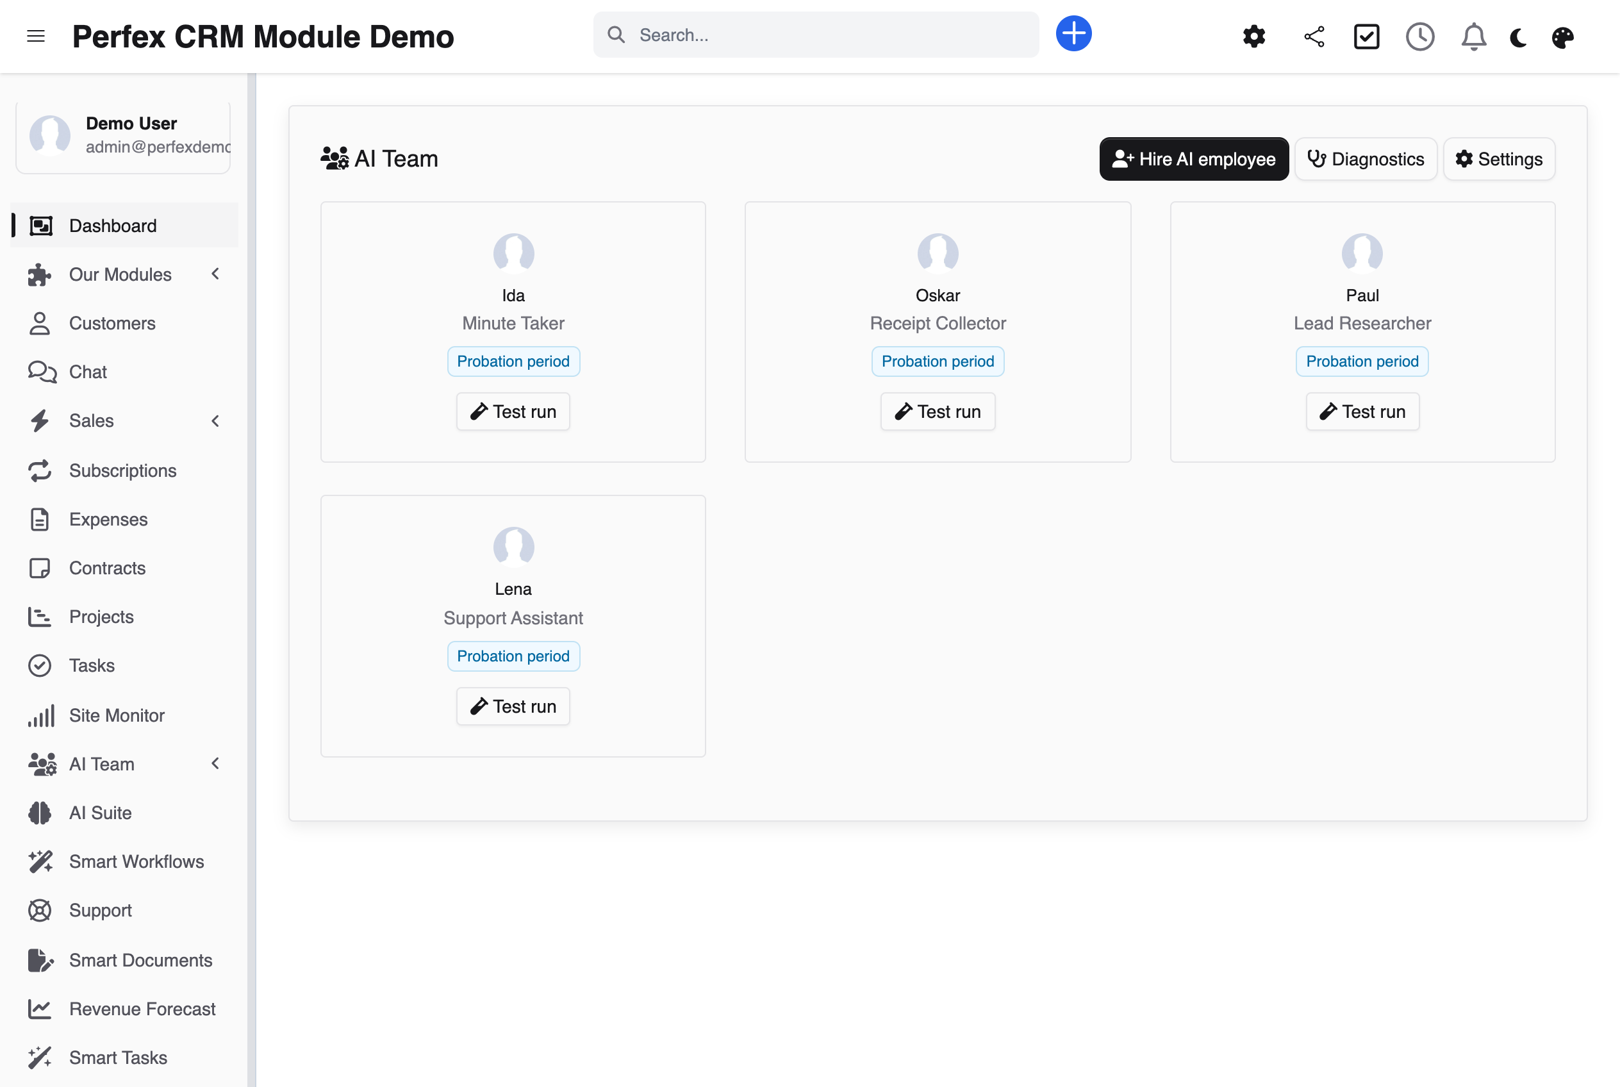Select Paul's avatar thumbnail

click(x=1362, y=253)
